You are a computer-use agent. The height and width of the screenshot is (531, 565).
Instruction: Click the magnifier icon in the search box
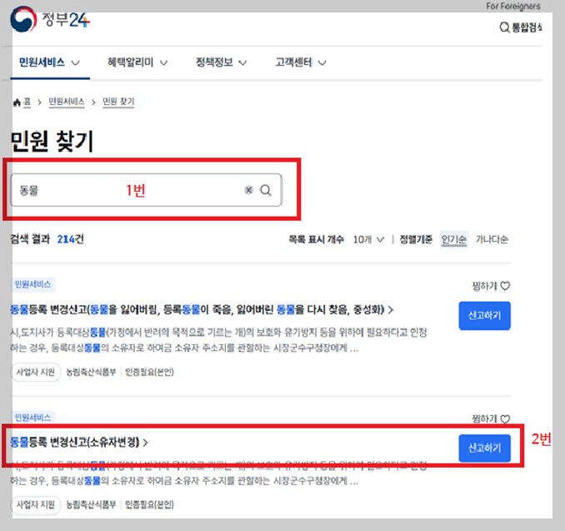[266, 190]
